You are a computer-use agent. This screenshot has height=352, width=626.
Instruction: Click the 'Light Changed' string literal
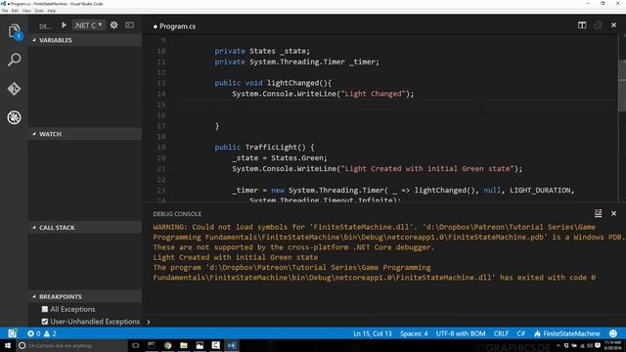(373, 94)
